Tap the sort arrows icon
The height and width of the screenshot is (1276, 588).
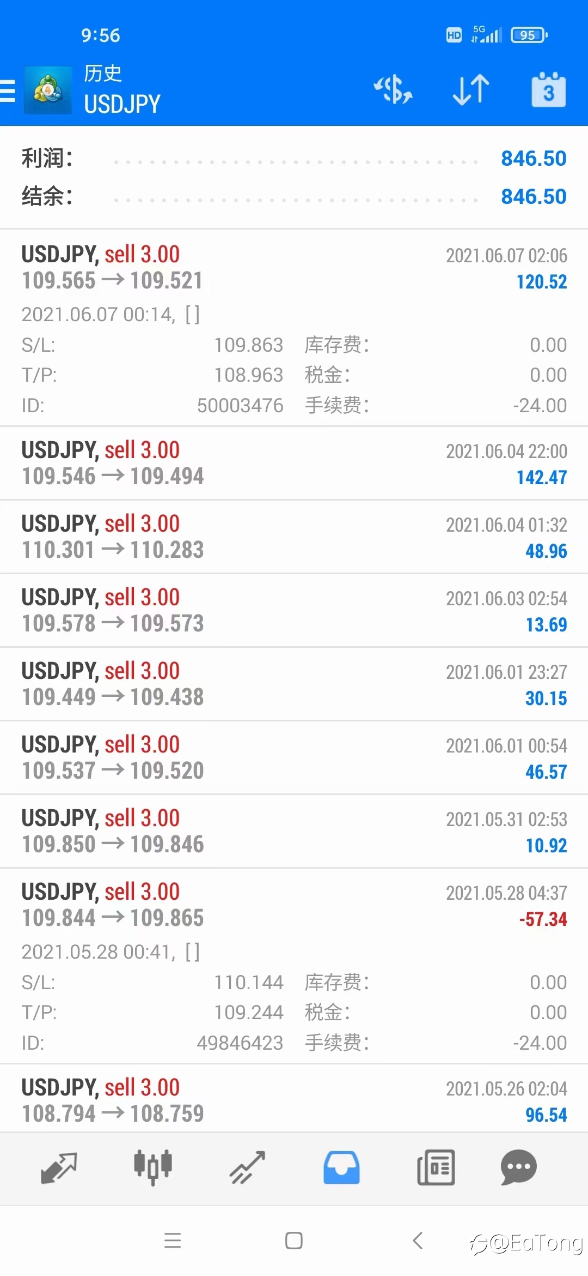[471, 89]
